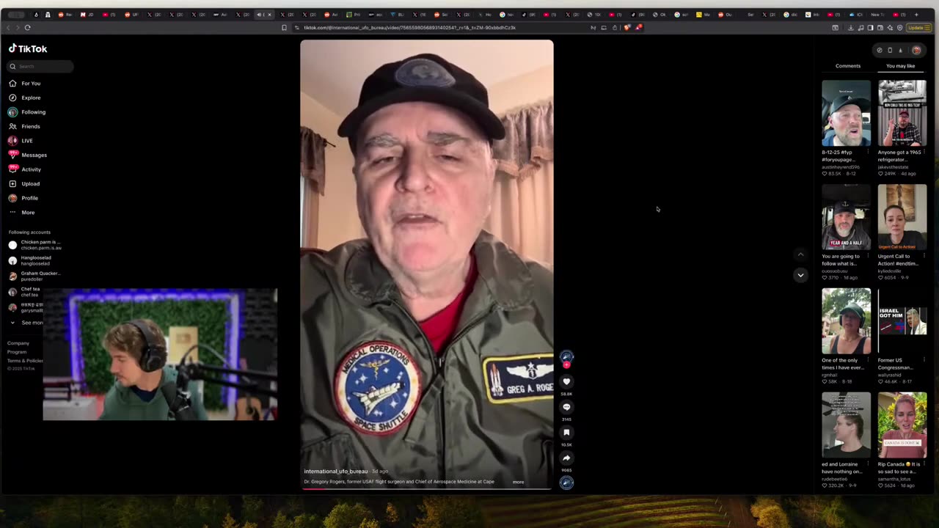
Task: Open options for Urgent Call video
Action: (x=924, y=256)
